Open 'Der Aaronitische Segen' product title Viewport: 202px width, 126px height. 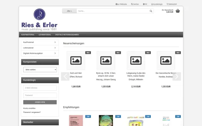click(x=166, y=73)
